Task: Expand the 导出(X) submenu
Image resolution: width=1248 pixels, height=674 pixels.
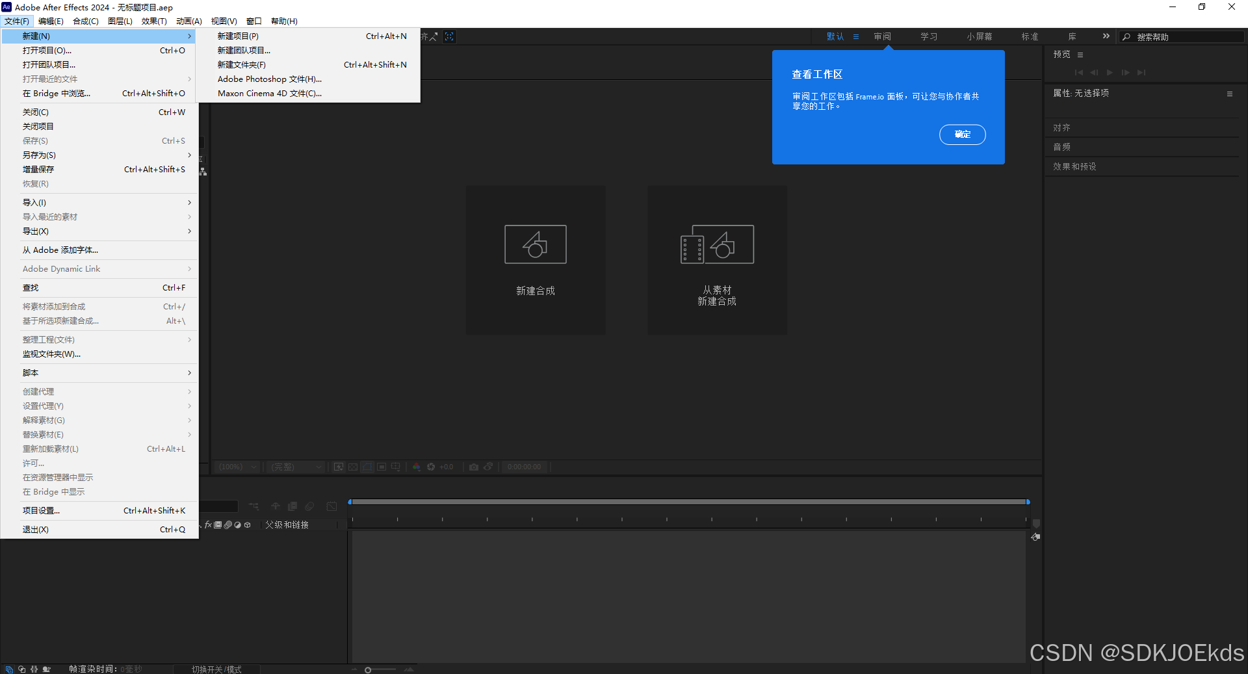Action: (99, 231)
